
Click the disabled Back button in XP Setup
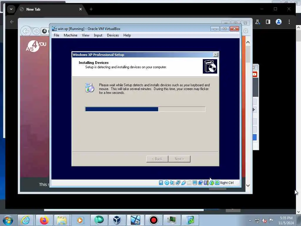[x=157, y=159]
